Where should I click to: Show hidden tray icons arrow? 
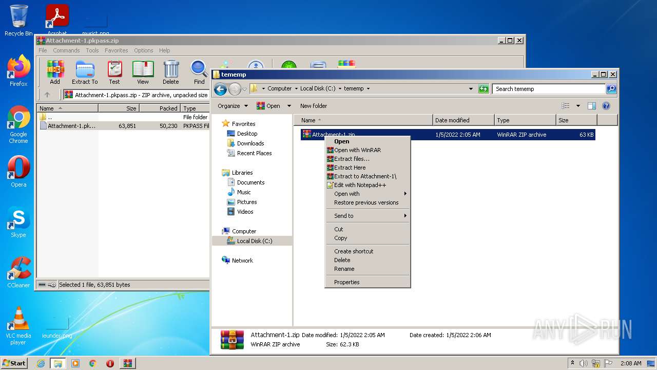[572, 363]
